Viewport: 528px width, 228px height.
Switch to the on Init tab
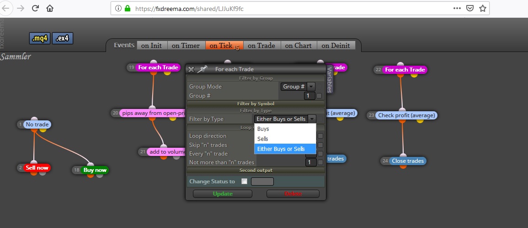tap(151, 46)
